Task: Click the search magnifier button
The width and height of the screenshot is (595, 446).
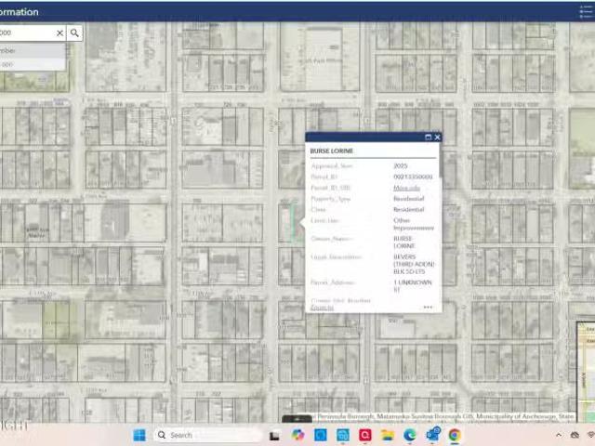Action: (75, 33)
